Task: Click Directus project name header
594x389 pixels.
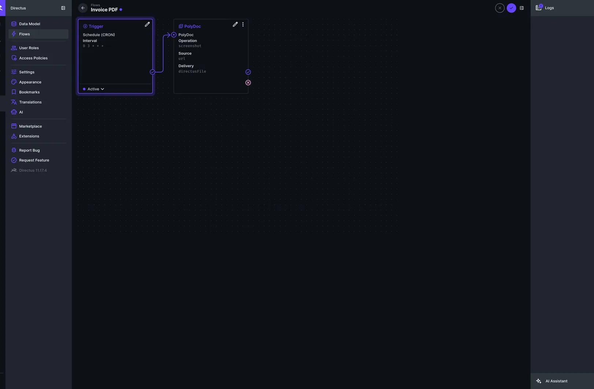Action: pyautogui.click(x=18, y=8)
